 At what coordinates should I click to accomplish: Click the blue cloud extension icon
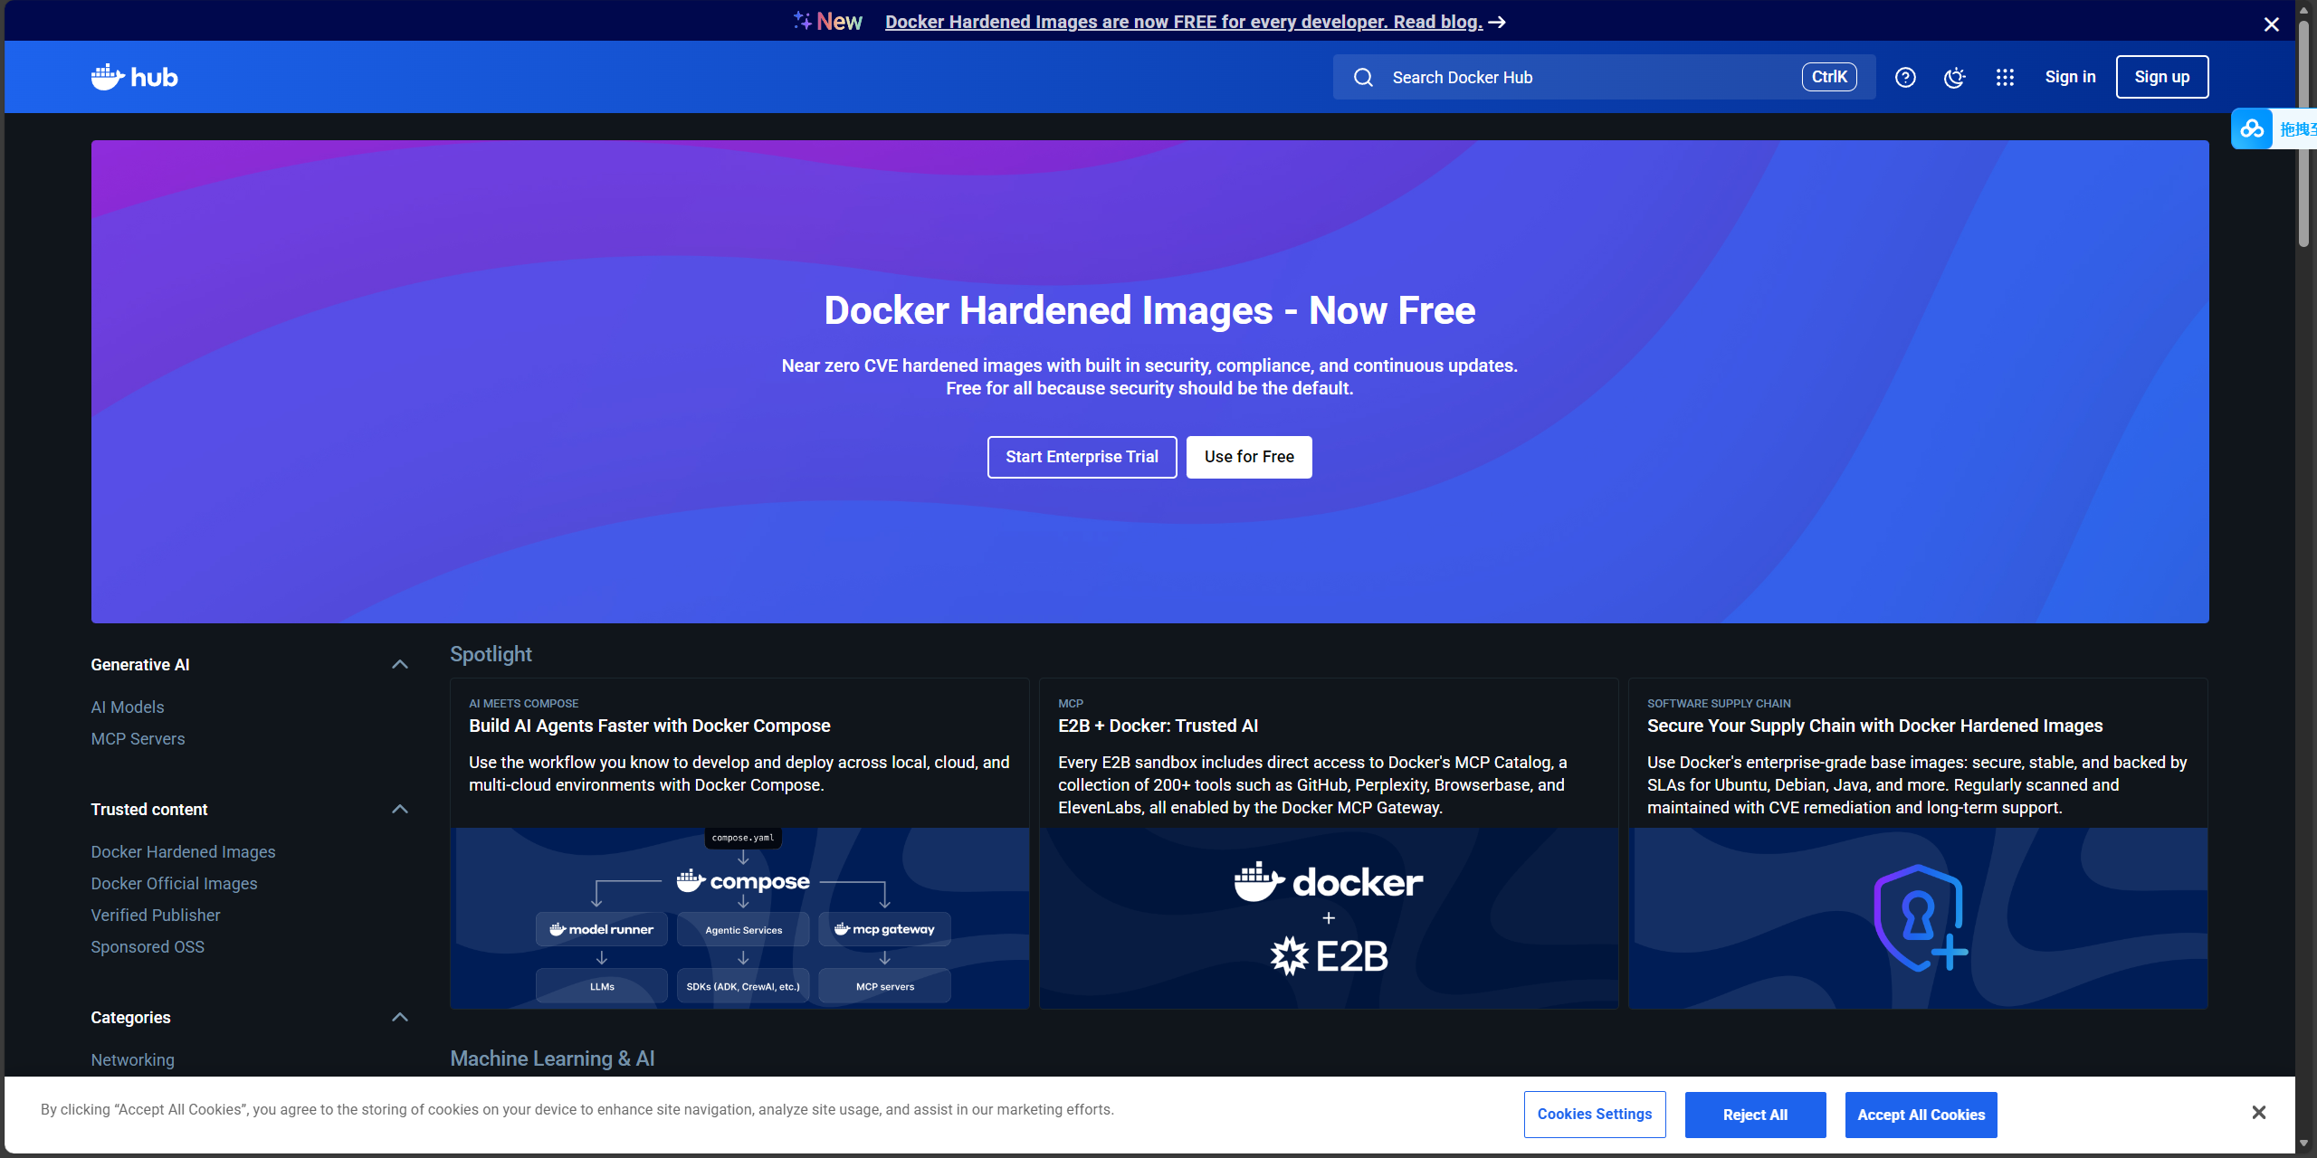(x=2252, y=128)
